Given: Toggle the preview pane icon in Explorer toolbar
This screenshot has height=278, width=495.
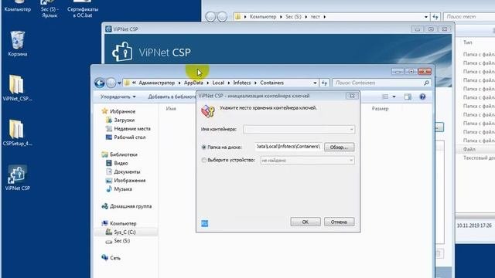Looking at the screenshot, I should [408, 97].
